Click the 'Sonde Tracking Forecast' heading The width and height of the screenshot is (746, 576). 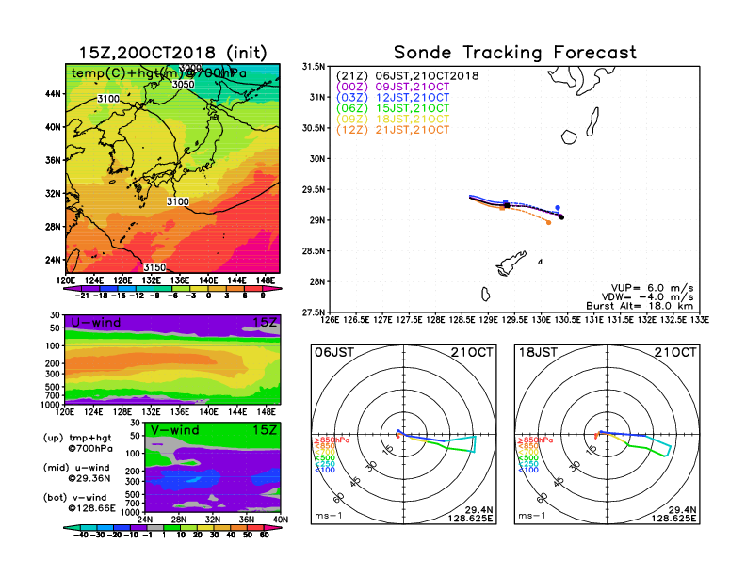point(515,52)
